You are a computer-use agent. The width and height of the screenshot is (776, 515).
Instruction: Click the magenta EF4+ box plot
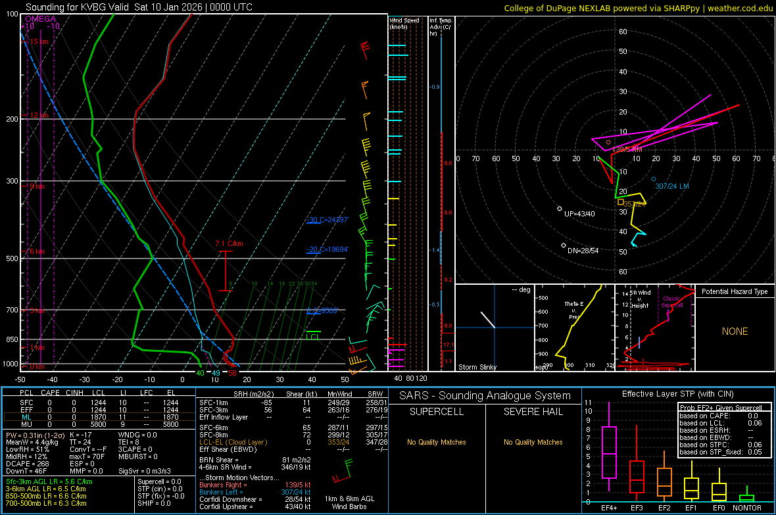[x=609, y=452]
